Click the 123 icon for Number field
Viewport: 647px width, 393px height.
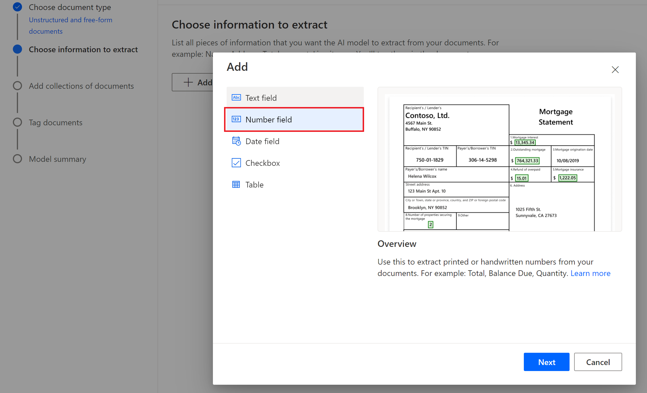tap(236, 120)
